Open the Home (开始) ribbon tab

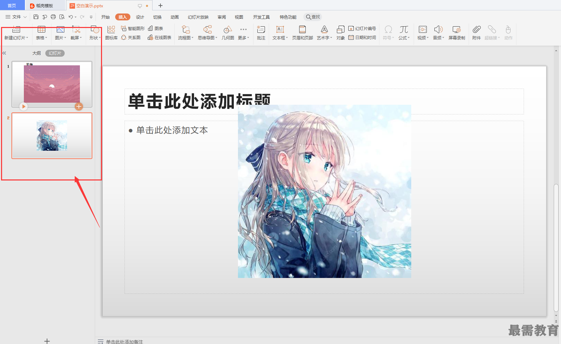point(105,17)
